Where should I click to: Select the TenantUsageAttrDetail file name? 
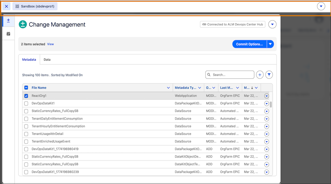47,134
